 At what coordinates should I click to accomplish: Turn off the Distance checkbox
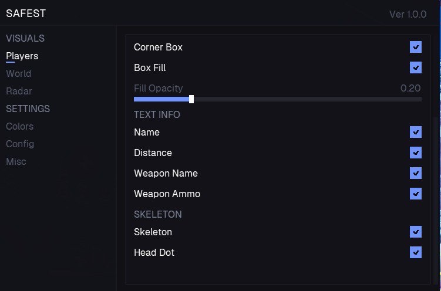pyautogui.click(x=416, y=153)
